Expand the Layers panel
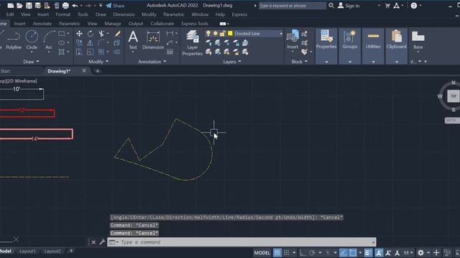 (232, 62)
